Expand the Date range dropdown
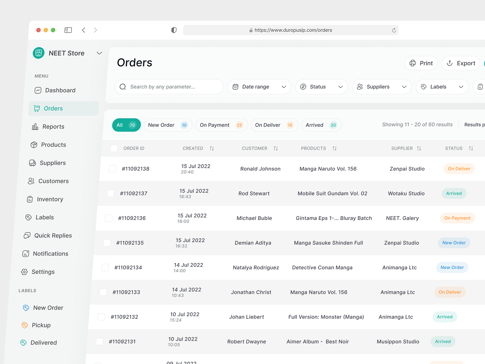This screenshot has width=485, height=364. [x=259, y=87]
